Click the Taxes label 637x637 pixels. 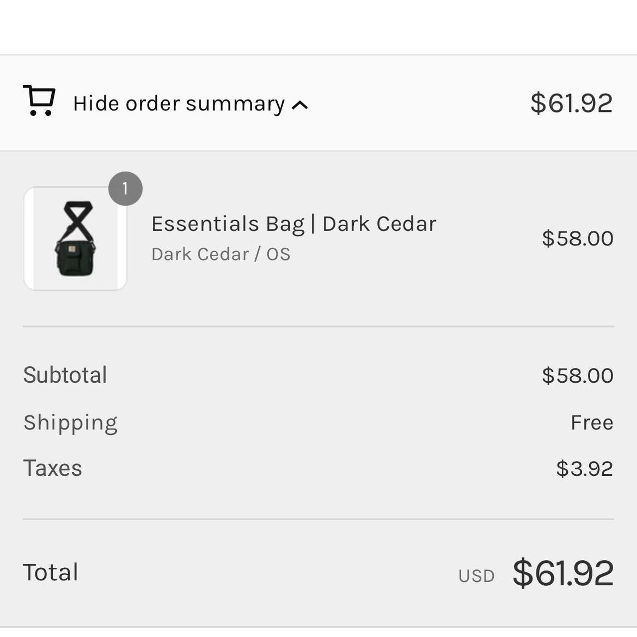(53, 468)
